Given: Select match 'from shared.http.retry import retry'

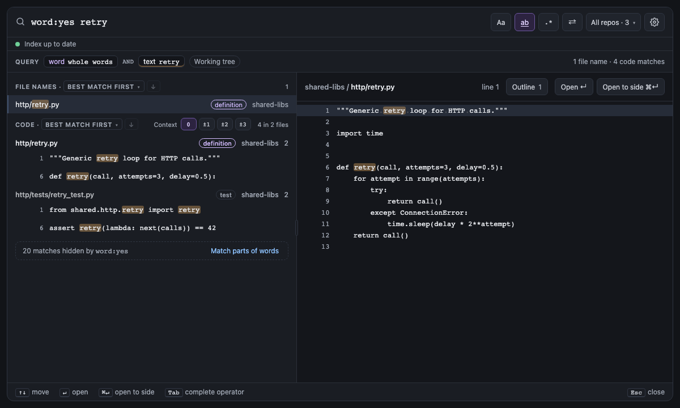Looking at the screenshot, I should pyautogui.click(x=152, y=210).
